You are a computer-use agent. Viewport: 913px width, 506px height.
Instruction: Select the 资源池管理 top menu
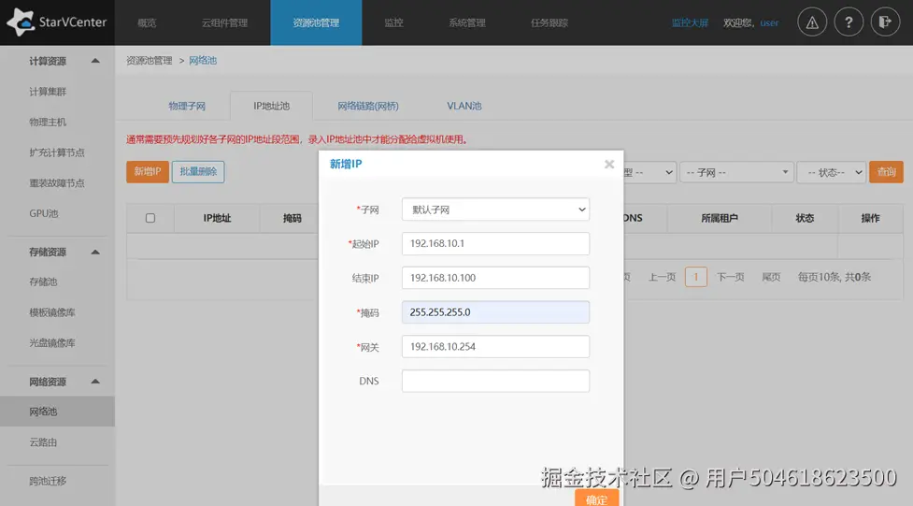[316, 22]
